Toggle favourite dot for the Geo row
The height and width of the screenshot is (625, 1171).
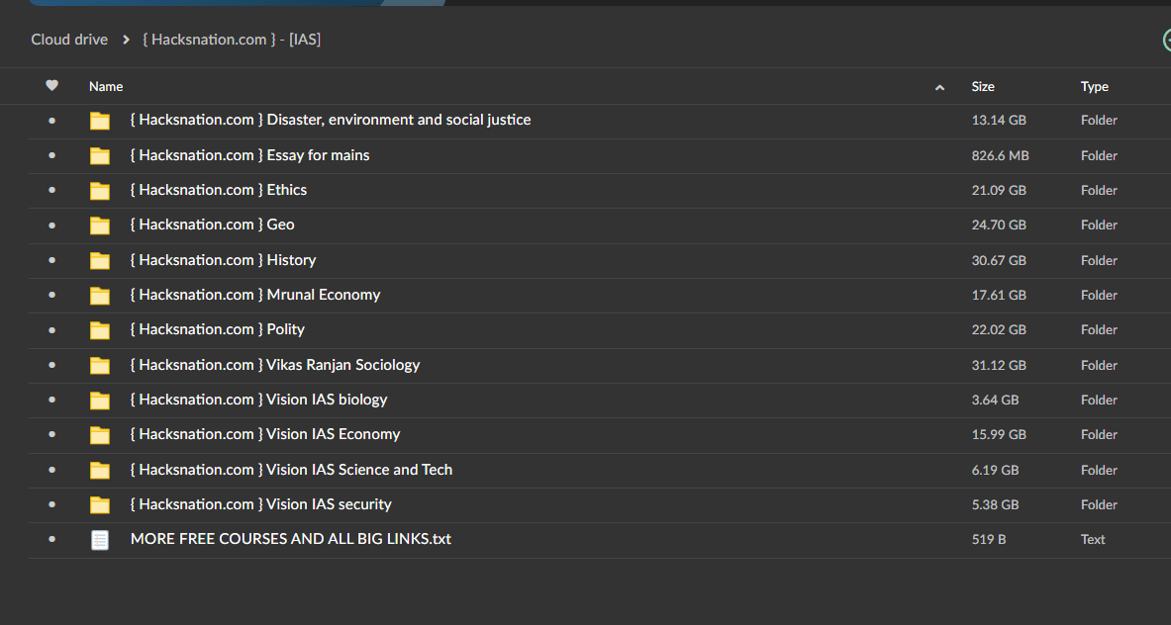click(51, 225)
